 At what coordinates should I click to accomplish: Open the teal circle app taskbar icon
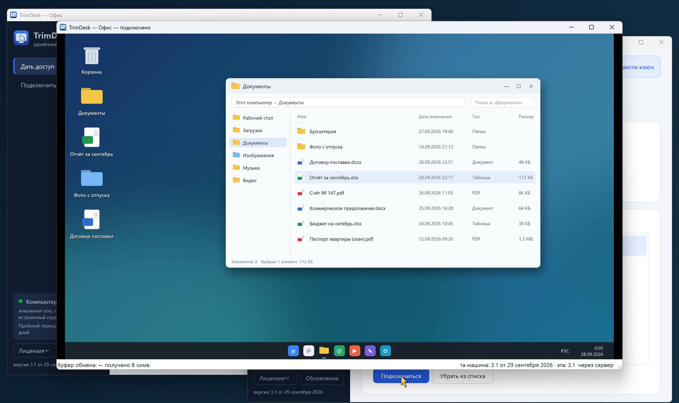tap(385, 351)
